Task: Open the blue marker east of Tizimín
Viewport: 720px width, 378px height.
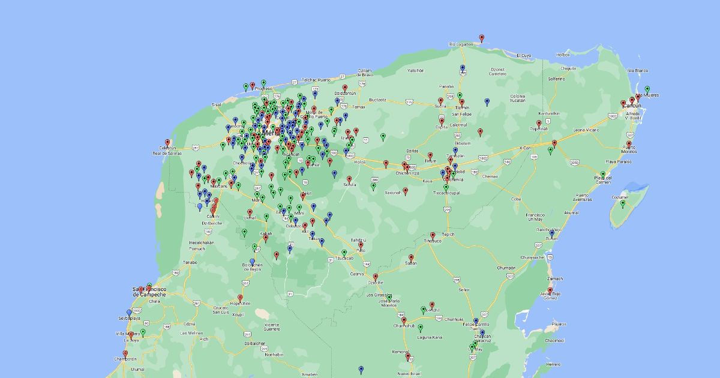Action: [x=487, y=102]
